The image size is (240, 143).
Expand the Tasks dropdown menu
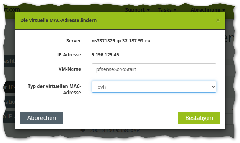coord(167,10)
